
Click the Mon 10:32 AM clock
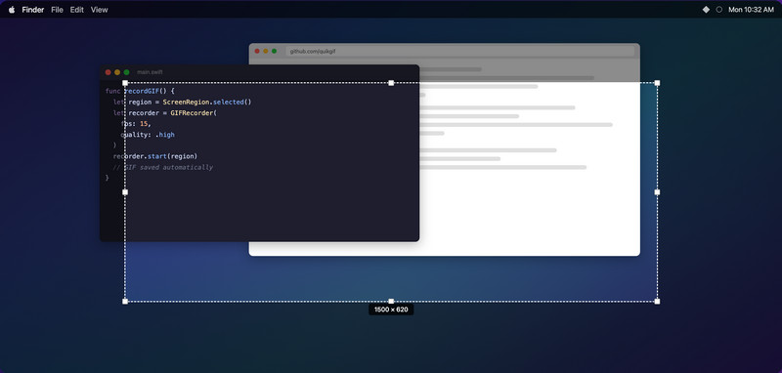(751, 10)
